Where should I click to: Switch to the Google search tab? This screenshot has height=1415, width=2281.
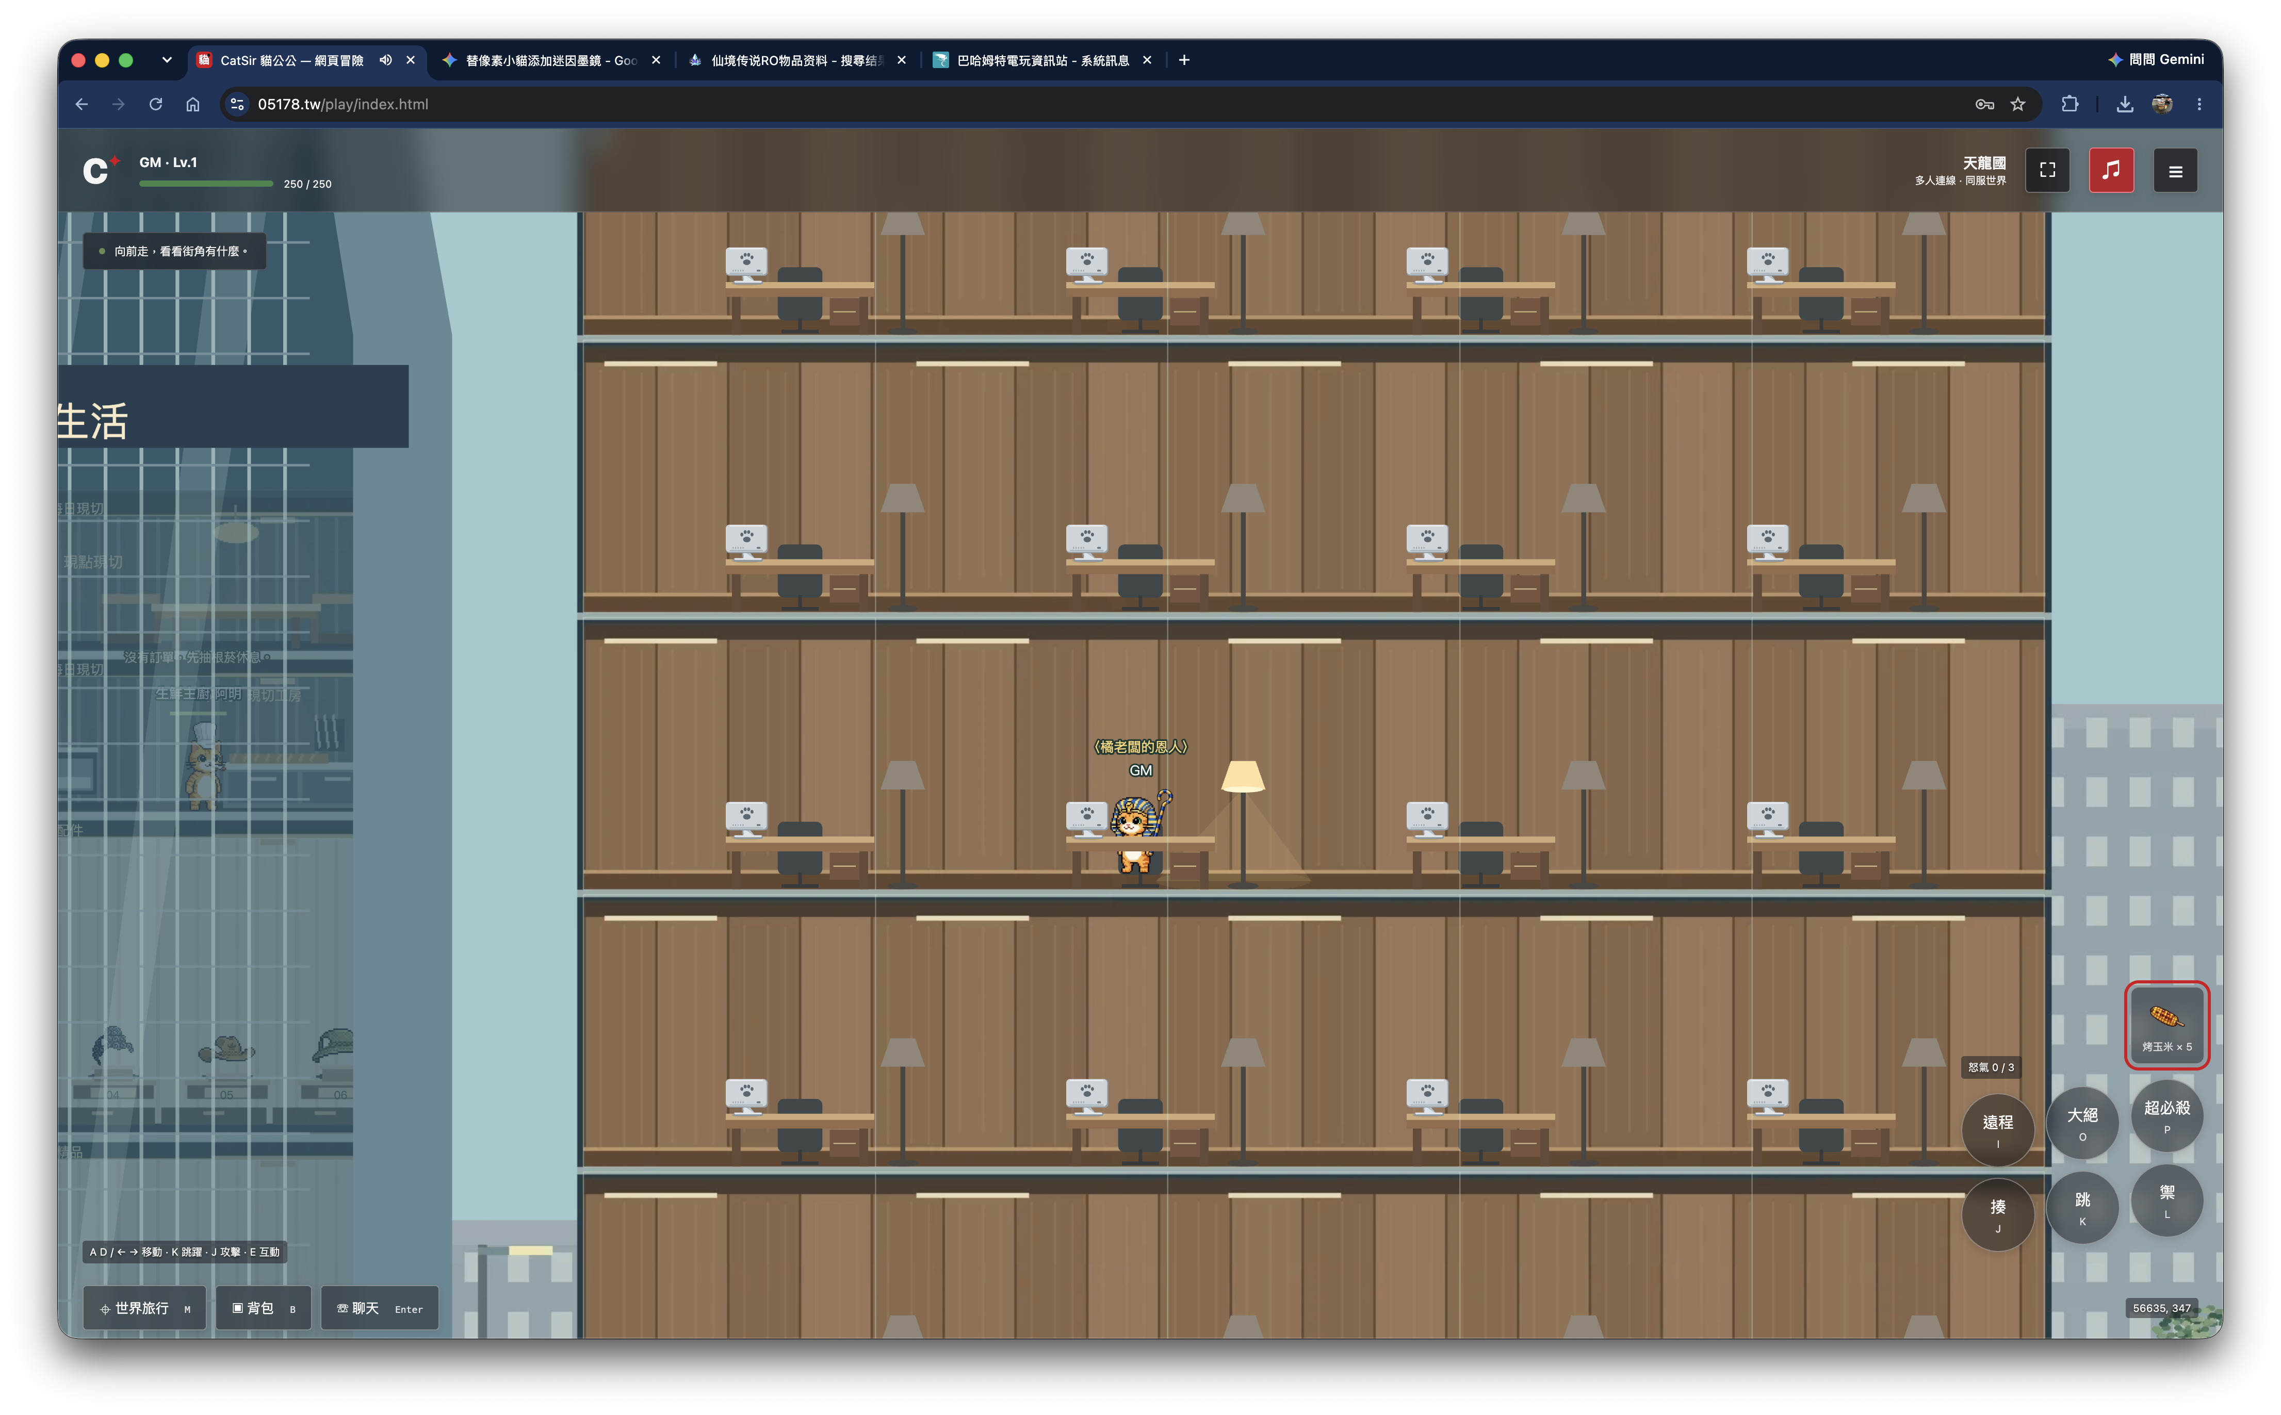click(x=550, y=60)
